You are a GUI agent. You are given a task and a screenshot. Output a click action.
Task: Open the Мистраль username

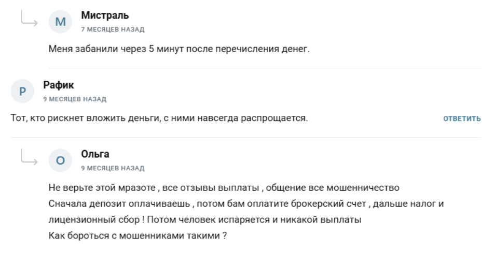point(105,16)
